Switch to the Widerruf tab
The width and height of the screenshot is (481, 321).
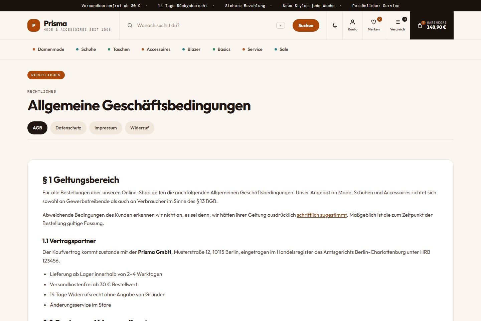[x=140, y=128]
